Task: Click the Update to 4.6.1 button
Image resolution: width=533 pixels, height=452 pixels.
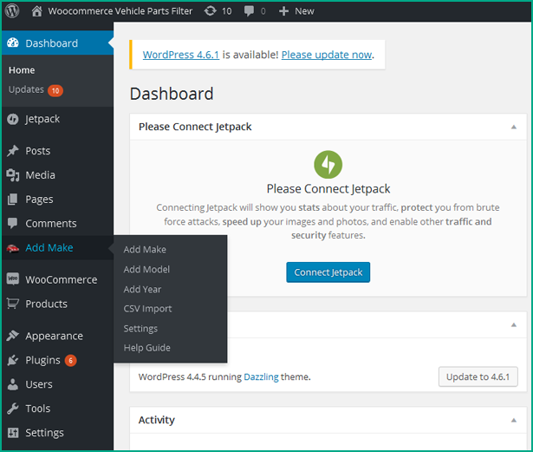Action: point(478,377)
